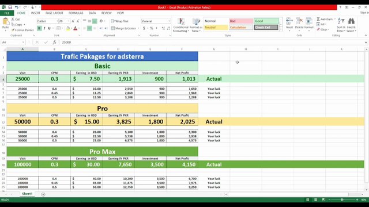Click the Decrease Indent icon
The width and height of the screenshot is (369, 207).
101,28
